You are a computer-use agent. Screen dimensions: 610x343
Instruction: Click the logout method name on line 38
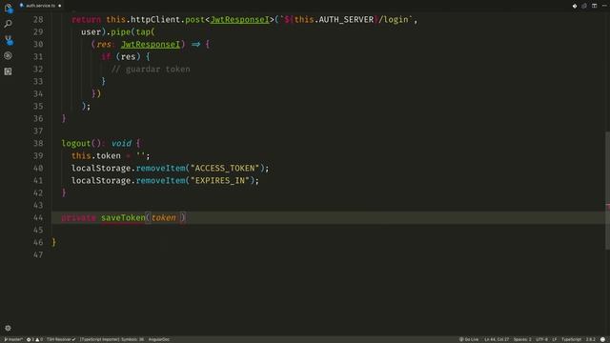(76, 144)
